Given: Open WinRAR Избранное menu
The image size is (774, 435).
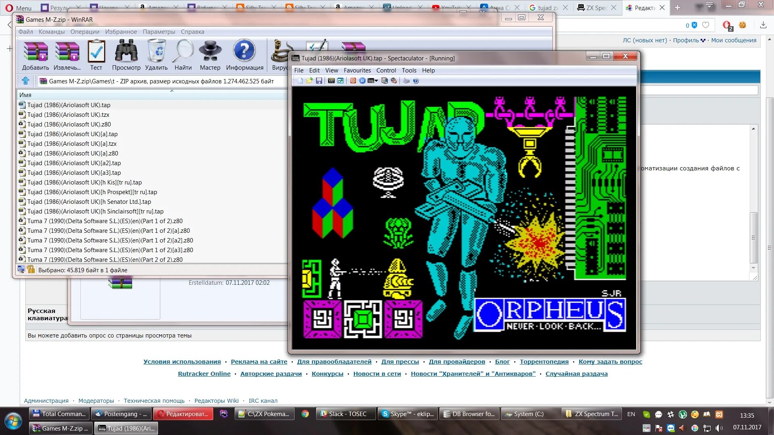Looking at the screenshot, I should tap(121, 31).
